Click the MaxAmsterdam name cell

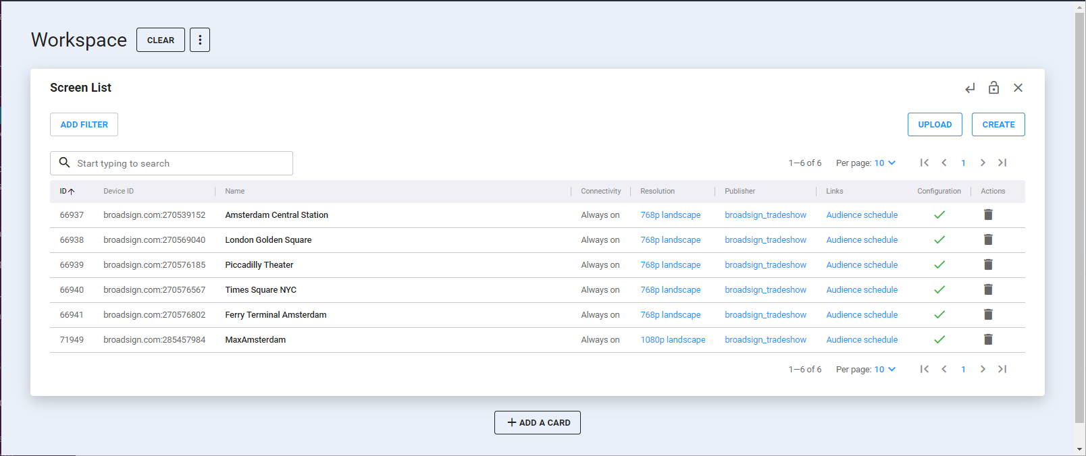tap(255, 340)
